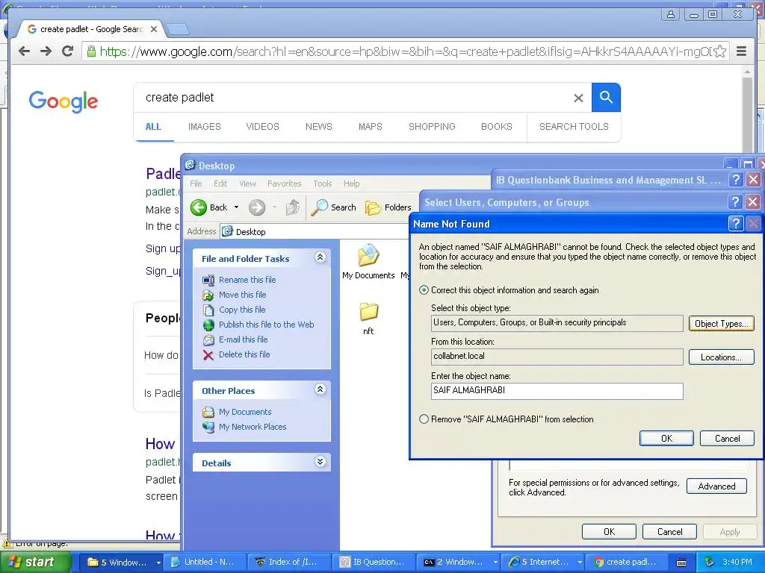Open the Help menu in Explorer

(x=351, y=184)
